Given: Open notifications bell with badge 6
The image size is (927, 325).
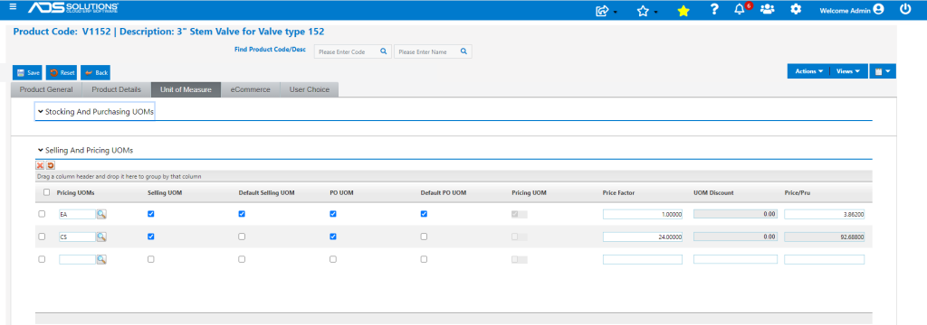Looking at the screenshot, I should pos(740,9).
